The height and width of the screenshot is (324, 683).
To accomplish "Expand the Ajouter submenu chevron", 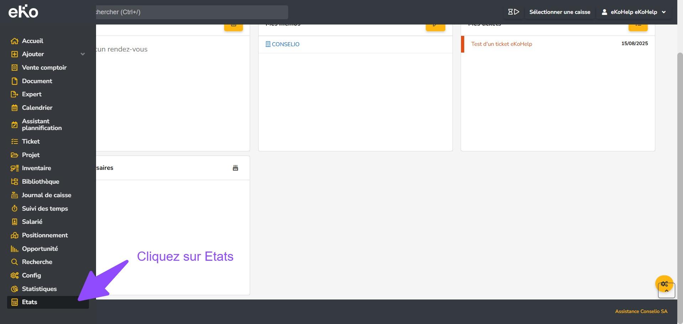I will point(83,54).
